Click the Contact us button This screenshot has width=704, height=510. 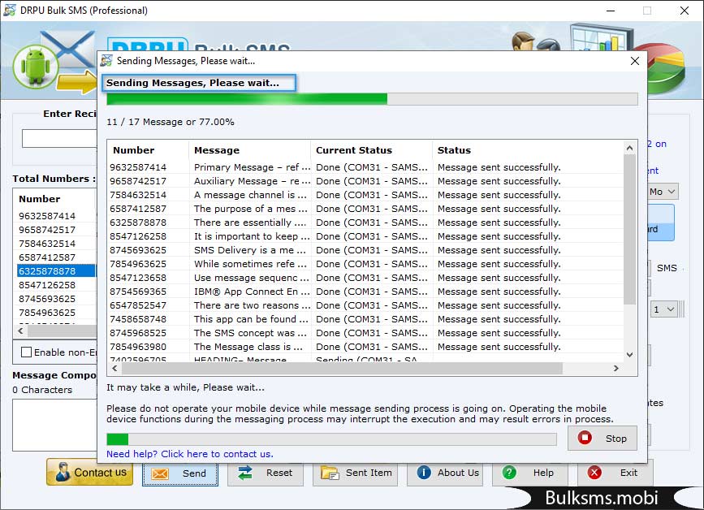coord(90,472)
